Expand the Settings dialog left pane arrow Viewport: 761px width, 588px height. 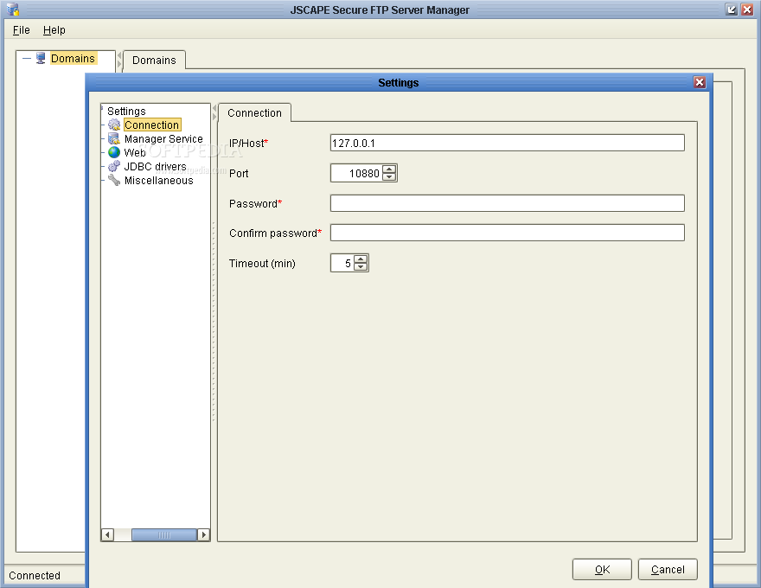point(214,117)
